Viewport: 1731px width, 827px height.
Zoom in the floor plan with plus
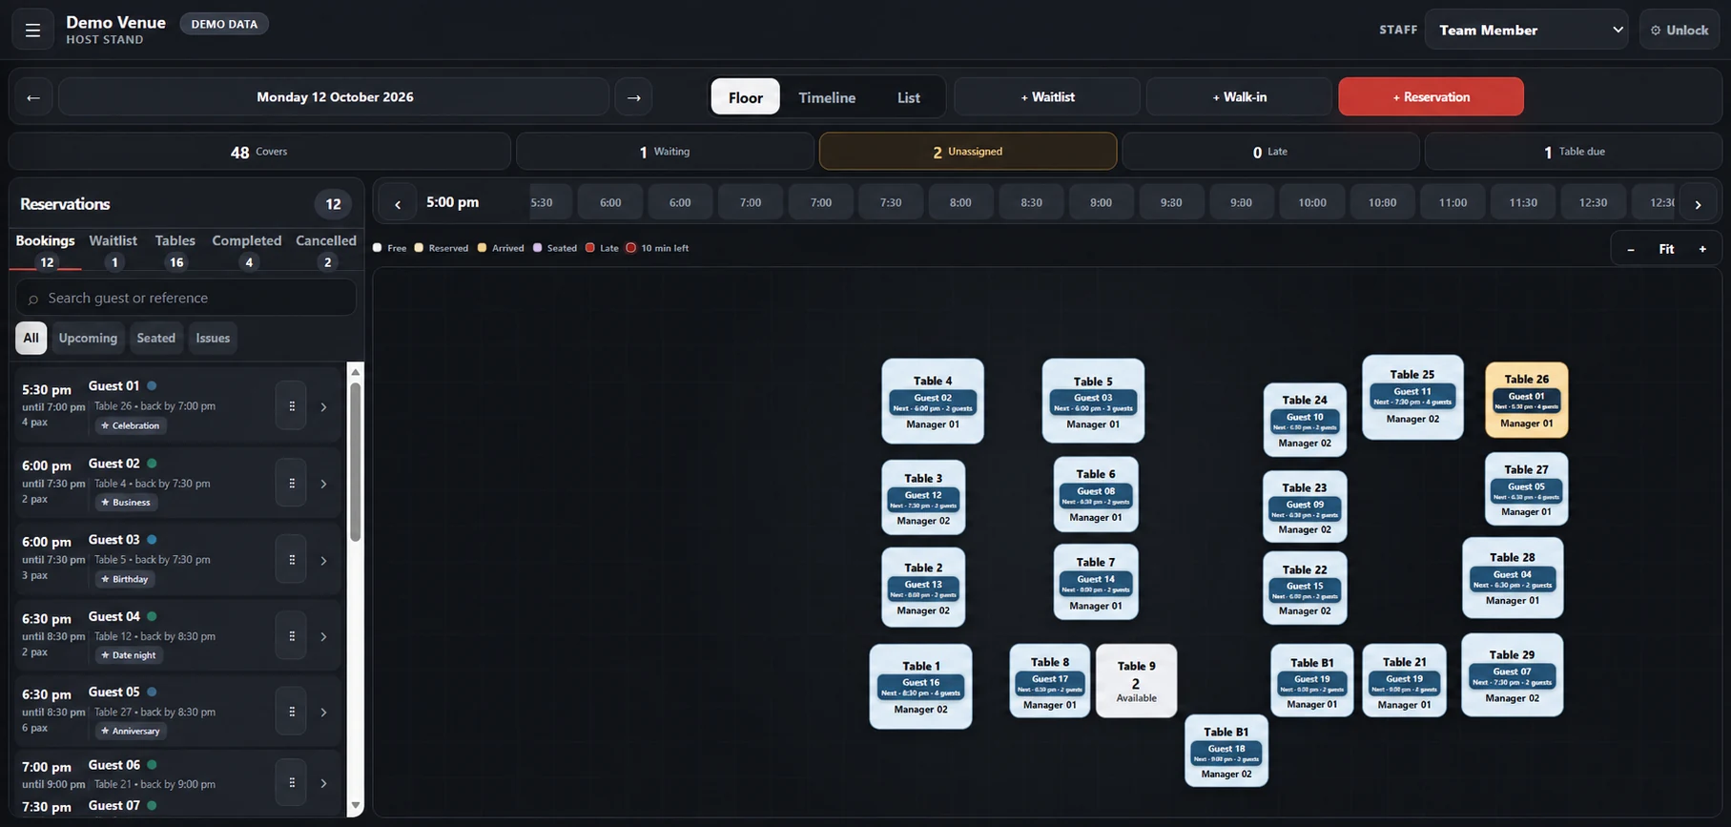(1702, 249)
